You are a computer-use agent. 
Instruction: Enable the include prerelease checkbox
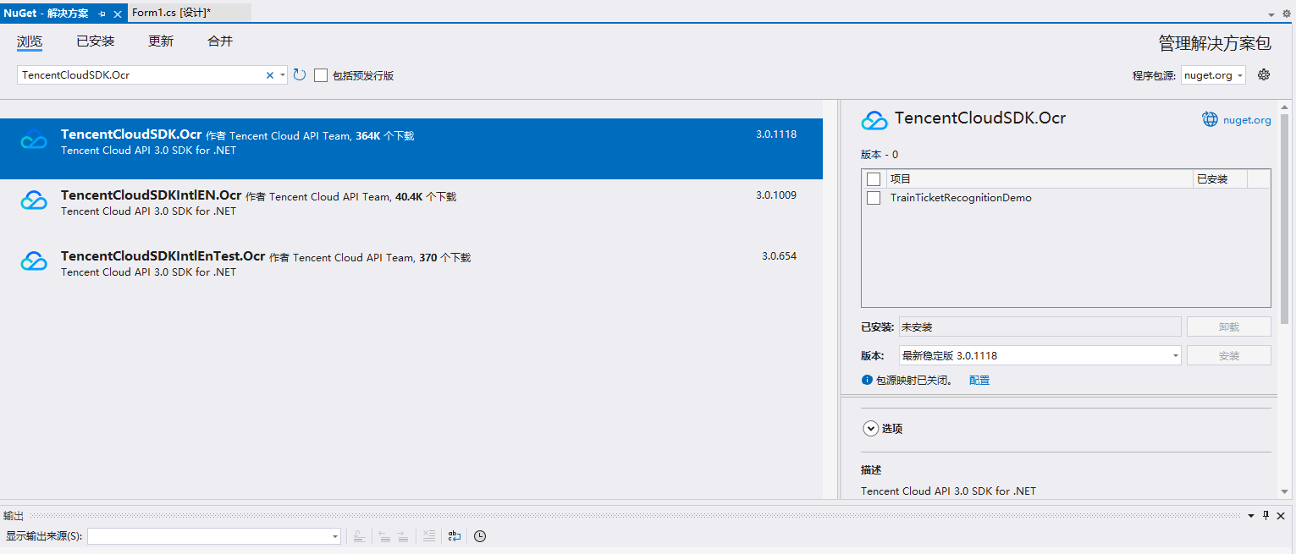pyautogui.click(x=321, y=75)
